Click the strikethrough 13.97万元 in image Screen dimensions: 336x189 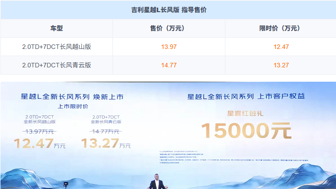40,131
